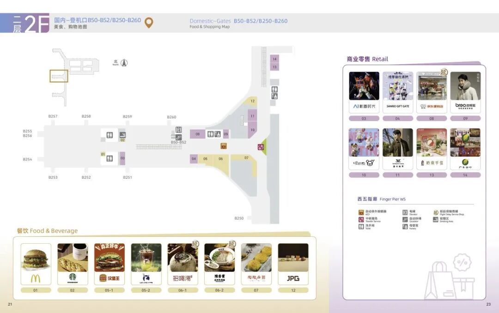Click the smoking area icon above store 02
Viewport: 499px width, 313px height.
tap(122, 135)
